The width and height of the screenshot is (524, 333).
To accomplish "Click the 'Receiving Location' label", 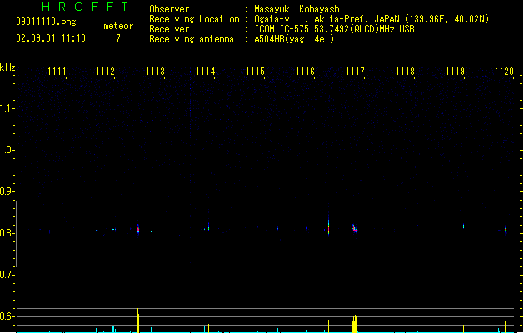I will click(x=194, y=19).
